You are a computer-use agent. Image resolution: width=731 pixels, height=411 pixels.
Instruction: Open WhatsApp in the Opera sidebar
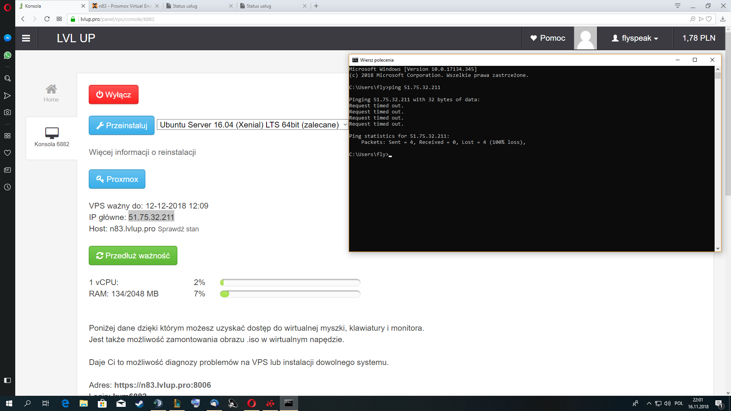click(7, 55)
